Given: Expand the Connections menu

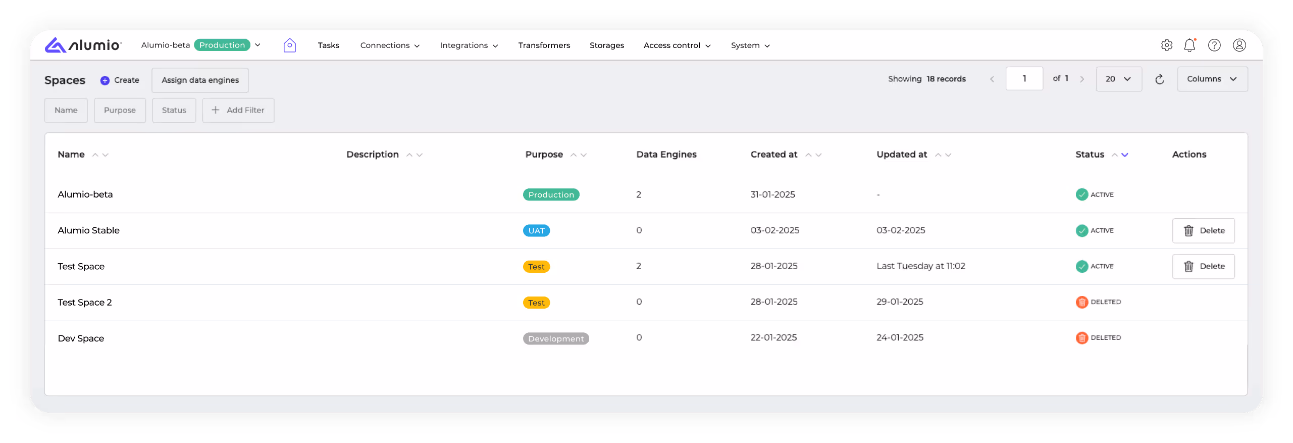Looking at the screenshot, I should [390, 45].
